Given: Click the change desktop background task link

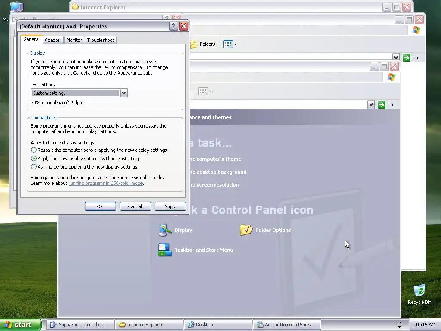Looking at the screenshot, I should coord(217,172).
